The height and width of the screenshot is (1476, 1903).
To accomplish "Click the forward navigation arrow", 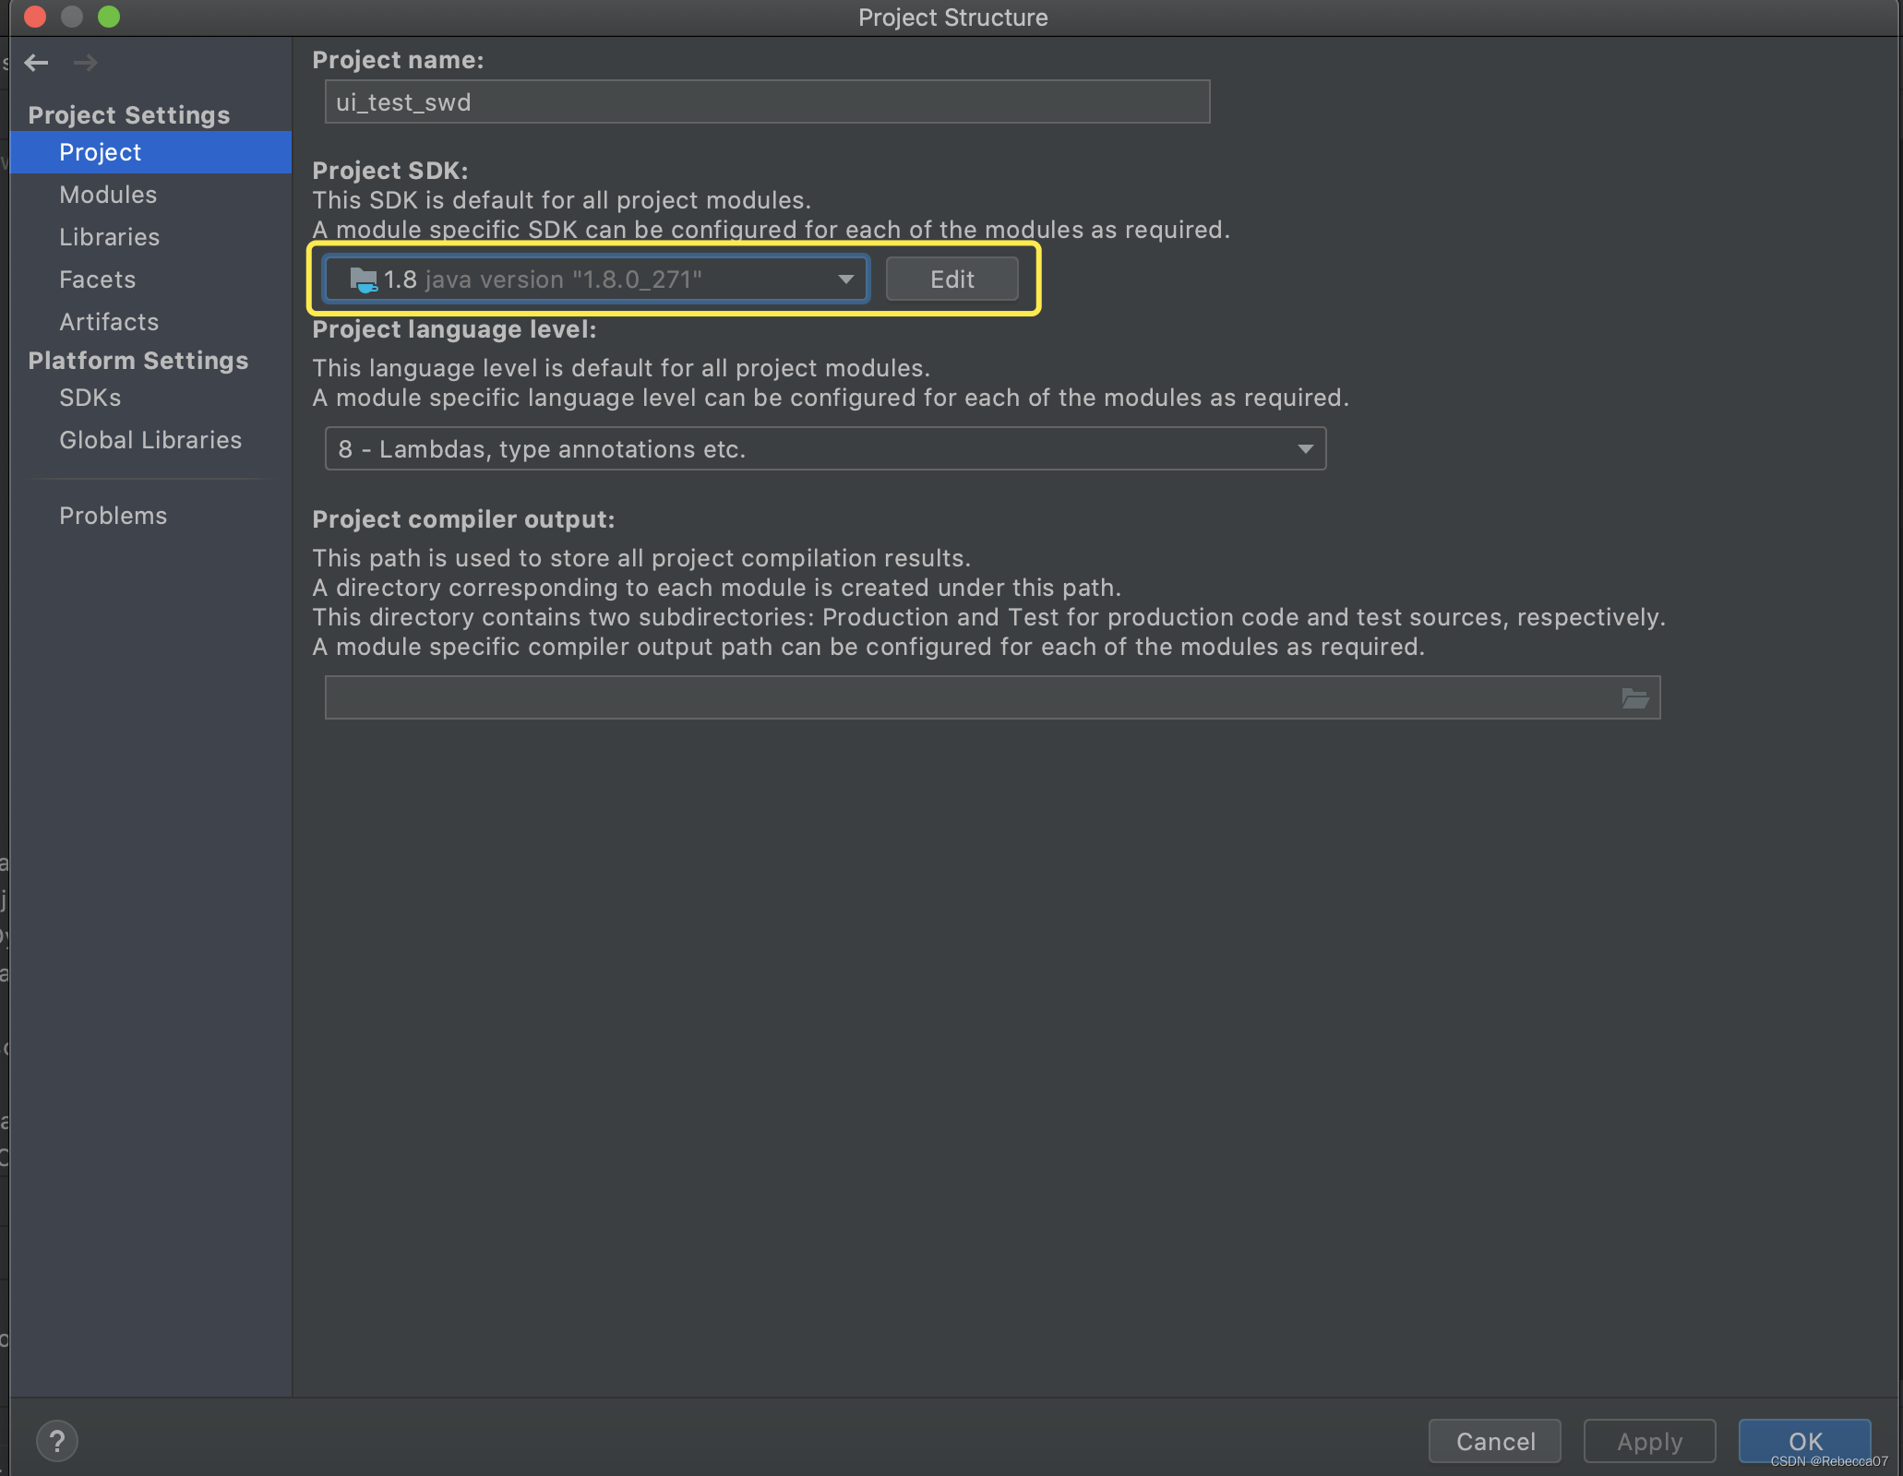I will pyautogui.click(x=86, y=63).
